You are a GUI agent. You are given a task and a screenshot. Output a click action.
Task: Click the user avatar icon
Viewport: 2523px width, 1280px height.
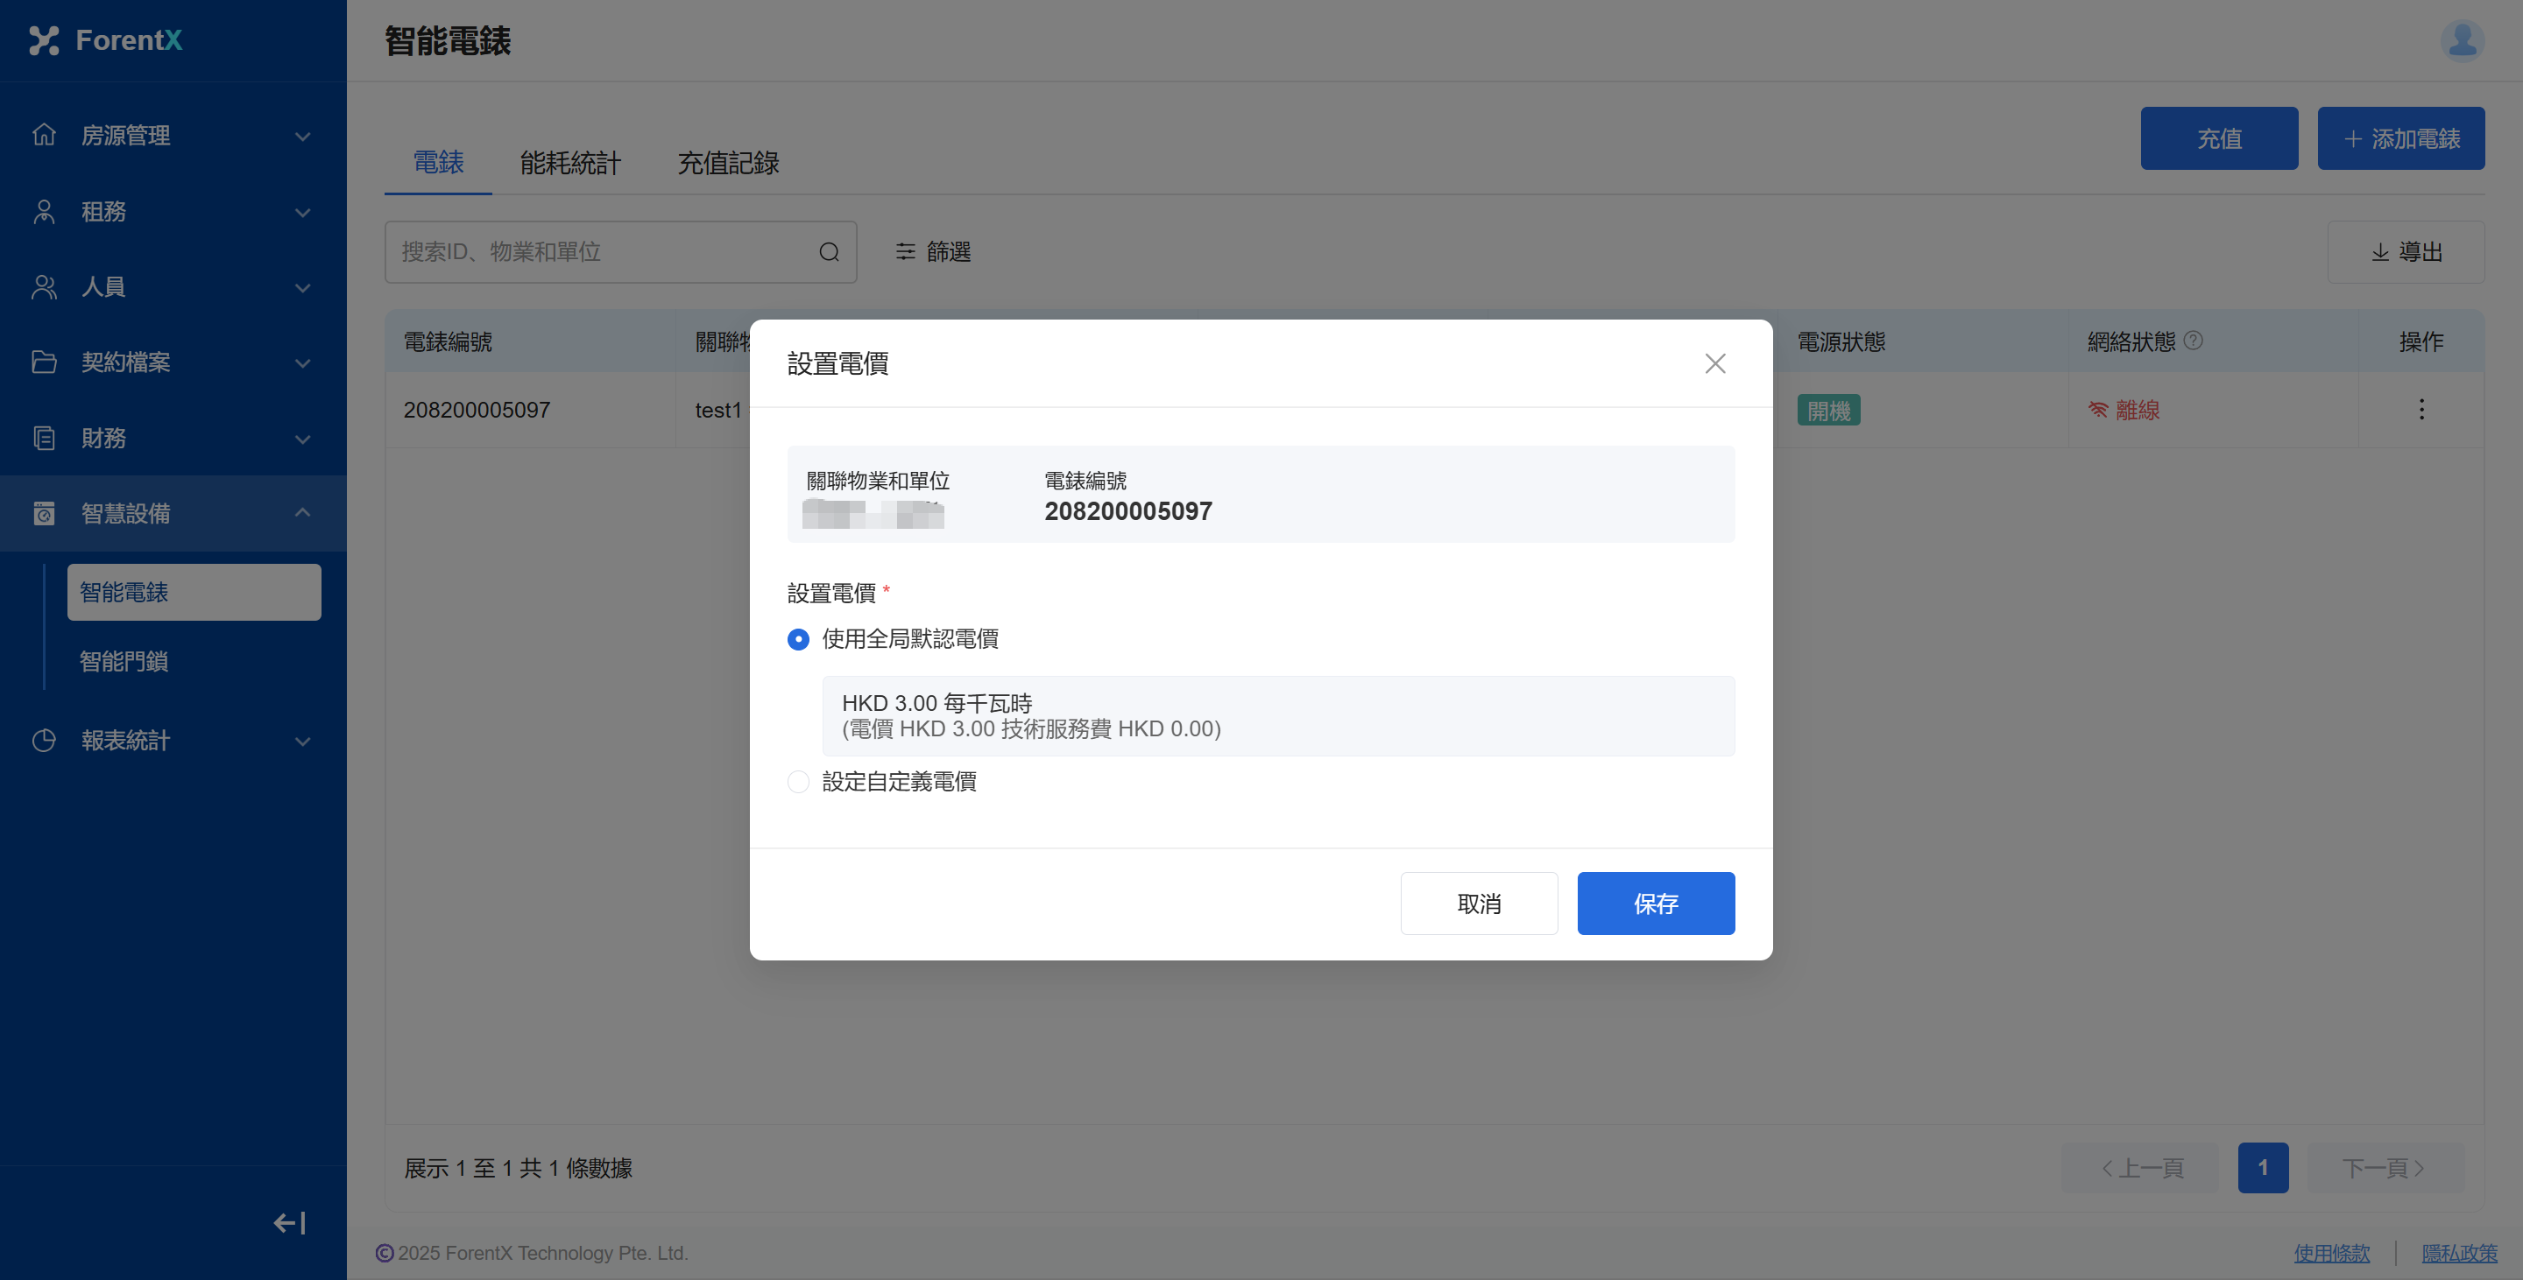(2462, 40)
